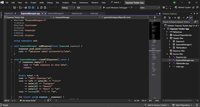The image size is (200, 107).
Task: Open the Auto debug target dropdown
Action: point(150,8)
